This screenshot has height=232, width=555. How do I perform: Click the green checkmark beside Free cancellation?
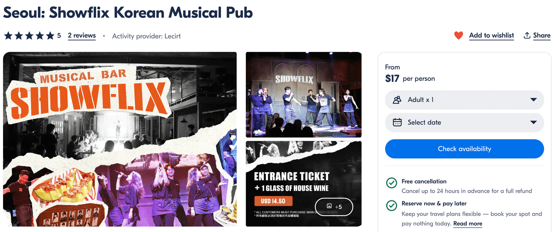click(392, 183)
